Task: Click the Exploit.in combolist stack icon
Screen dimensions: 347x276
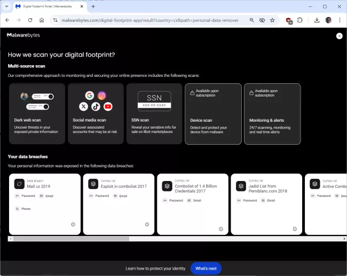Action: pyautogui.click(x=93, y=184)
